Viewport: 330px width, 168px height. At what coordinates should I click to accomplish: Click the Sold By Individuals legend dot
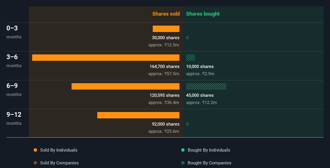[35, 150]
